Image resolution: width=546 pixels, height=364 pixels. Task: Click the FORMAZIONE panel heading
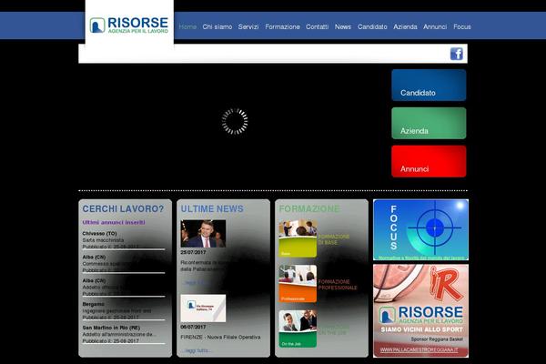point(309,209)
